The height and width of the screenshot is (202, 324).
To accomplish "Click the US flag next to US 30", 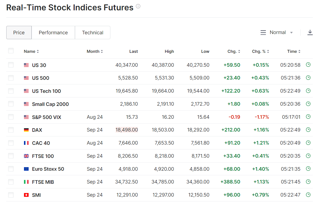I will point(26,65).
